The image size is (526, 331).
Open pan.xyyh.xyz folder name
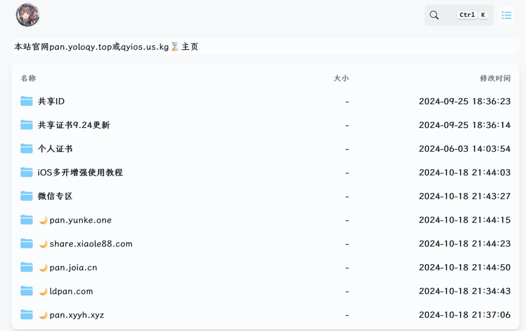click(x=77, y=315)
